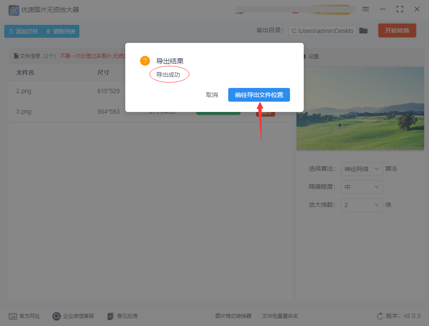The width and height of the screenshot is (429, 326).
Task: Click the 添加文件 add file button
Action: pos(24,31)
